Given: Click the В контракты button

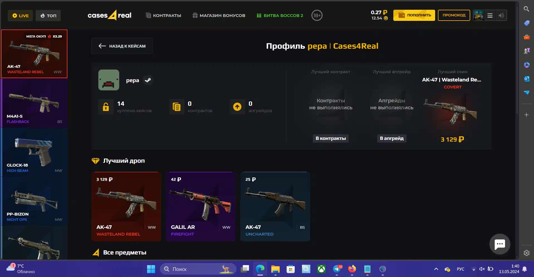Looking at the screenshot, I should point(331,138).
